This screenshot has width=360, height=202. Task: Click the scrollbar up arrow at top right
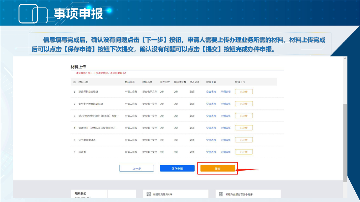click(345, 58)
